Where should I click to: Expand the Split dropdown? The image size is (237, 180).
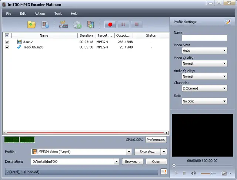point(225,101)
